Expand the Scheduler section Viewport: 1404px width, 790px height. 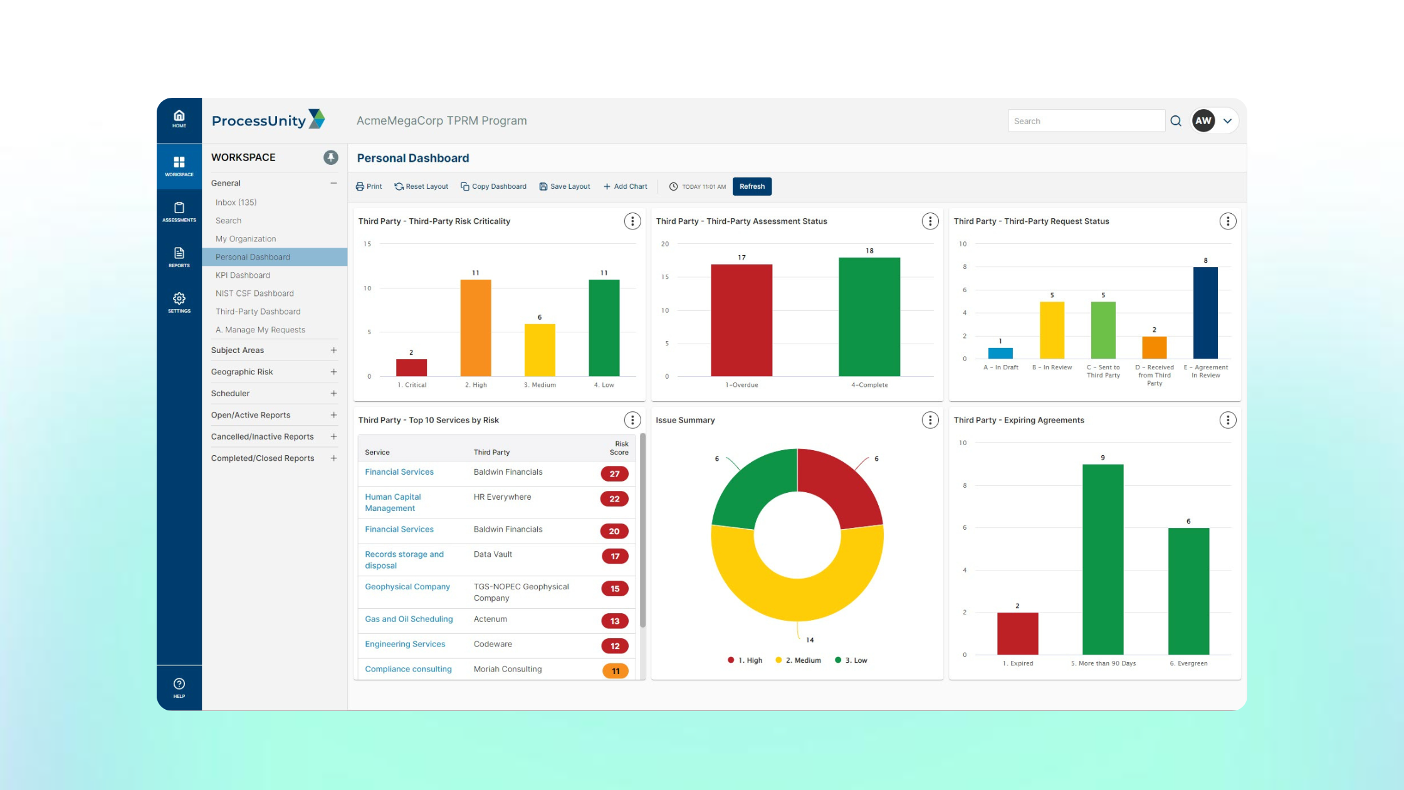pos(333,394)
